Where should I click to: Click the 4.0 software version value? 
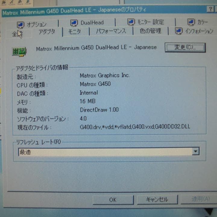pos(83,118)
